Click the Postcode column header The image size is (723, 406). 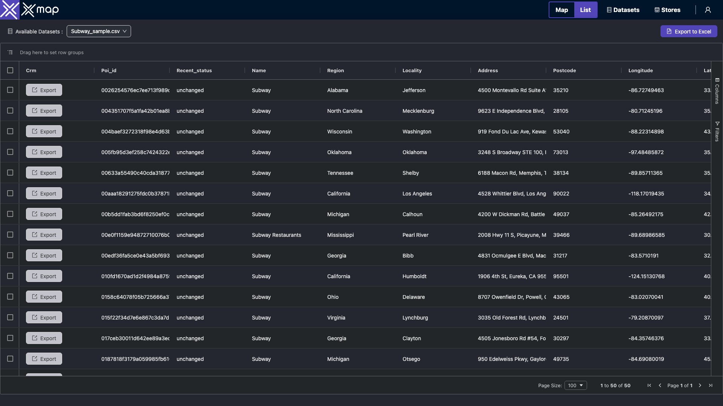(564, 71)
